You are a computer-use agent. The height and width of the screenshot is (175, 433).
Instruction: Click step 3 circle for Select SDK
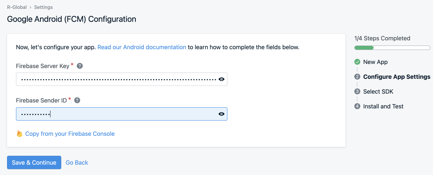point(357,92)
